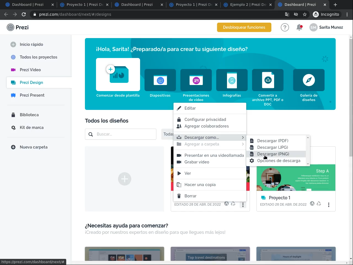This screenshot has height=265, width=353.
Task: Open the Chrome three-dot menu
Action: [347, 14]
